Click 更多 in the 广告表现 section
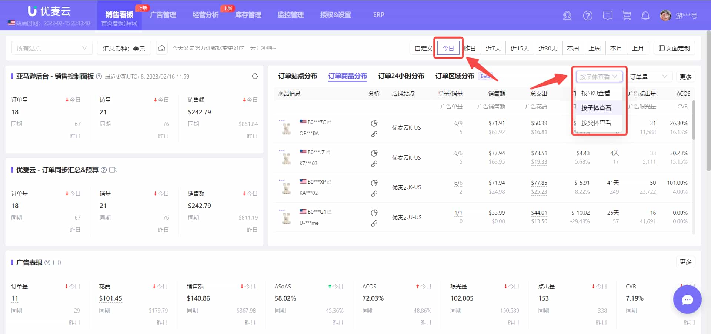 point(685,262)
